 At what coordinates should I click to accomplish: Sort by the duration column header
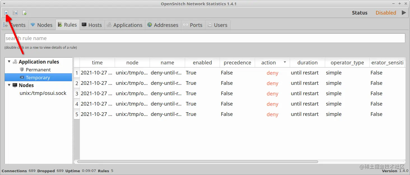click(x=307, y=62)
